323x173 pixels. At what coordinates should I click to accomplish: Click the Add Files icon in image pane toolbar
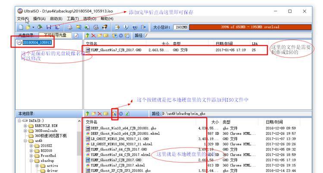[115, 35]
